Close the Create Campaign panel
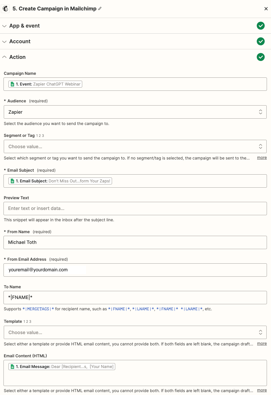Viewport: 271px width, 395px height. click(266, 9)
